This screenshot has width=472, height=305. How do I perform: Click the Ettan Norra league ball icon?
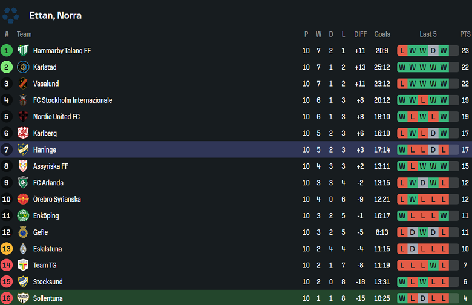click(x=11, y=15)
